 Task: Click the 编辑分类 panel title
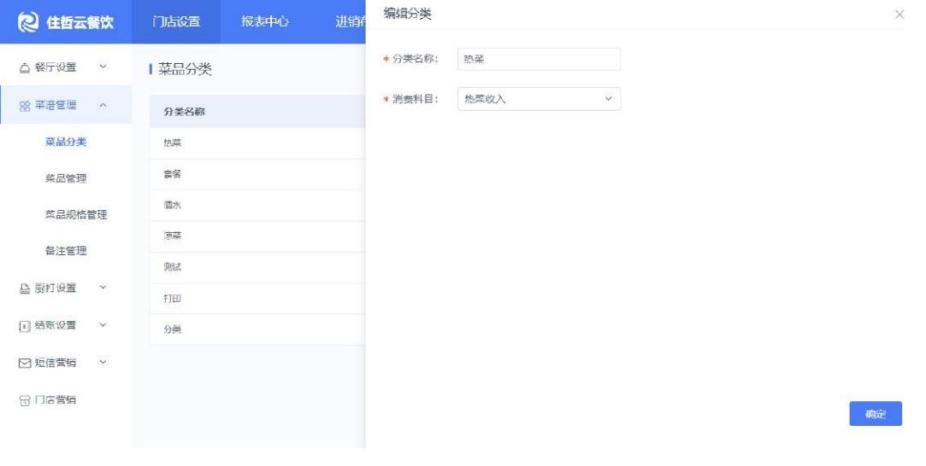tap(408, 14)
